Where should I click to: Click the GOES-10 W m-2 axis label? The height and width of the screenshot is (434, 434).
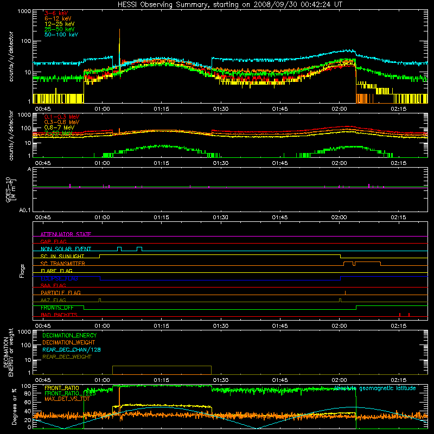coord(11,189)
